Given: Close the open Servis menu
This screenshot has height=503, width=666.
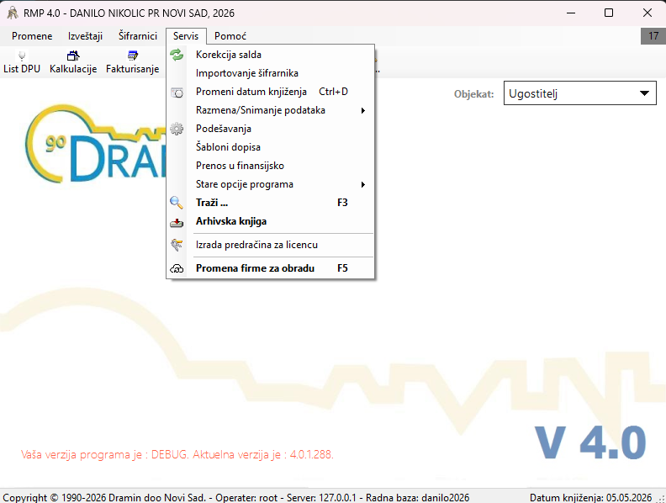Looking at the screenshot, I should coord(186,36).
